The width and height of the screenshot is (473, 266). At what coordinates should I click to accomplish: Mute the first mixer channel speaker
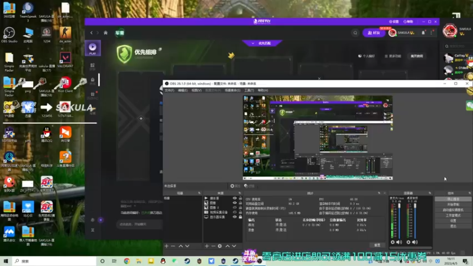coord(399,242)
